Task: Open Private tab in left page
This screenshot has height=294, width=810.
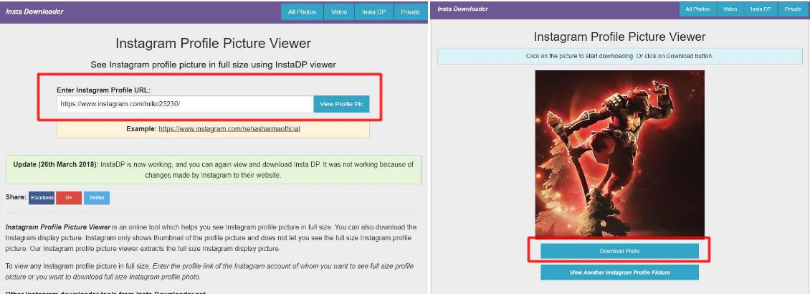Action: (411, 12)
